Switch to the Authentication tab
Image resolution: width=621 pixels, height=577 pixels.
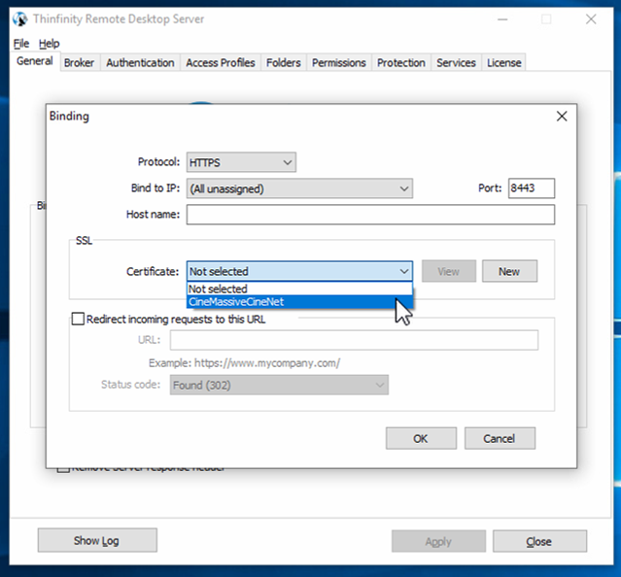click(140, 63)
